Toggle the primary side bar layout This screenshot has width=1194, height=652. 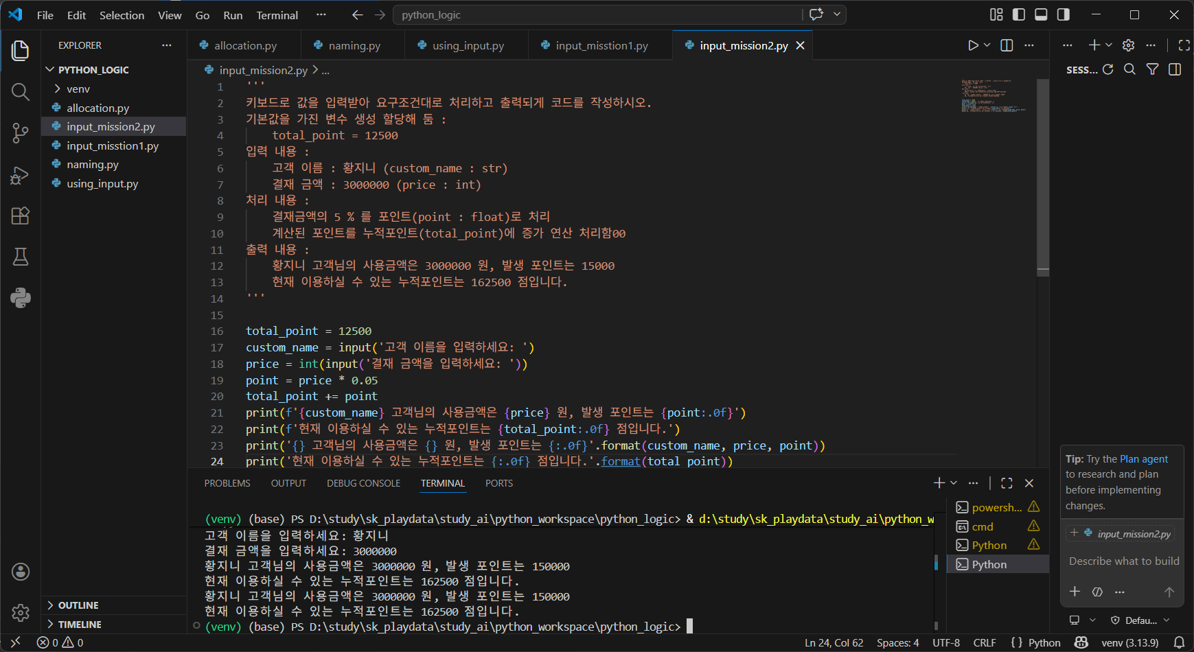tap(1019, 14)
